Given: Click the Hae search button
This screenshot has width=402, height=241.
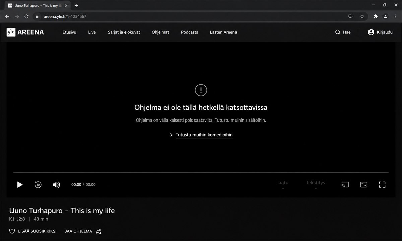Looking at the screenshot, I should point(343,32).
